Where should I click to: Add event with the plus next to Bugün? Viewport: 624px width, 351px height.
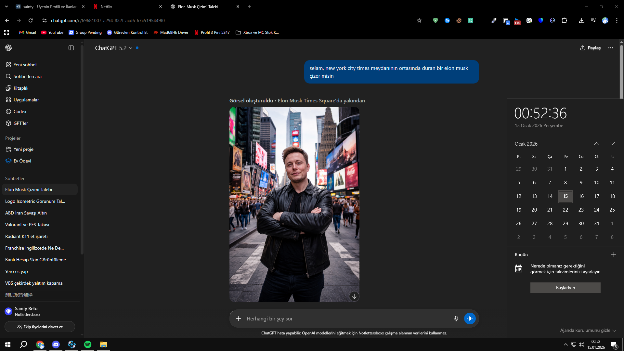point(614,254)
